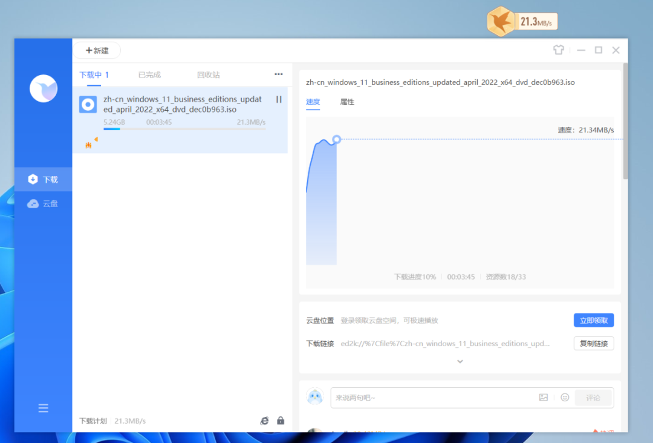This screenshot has height=443, width=653.
Task: Click the 来说两句吧 comment input field
Action: 432,398
